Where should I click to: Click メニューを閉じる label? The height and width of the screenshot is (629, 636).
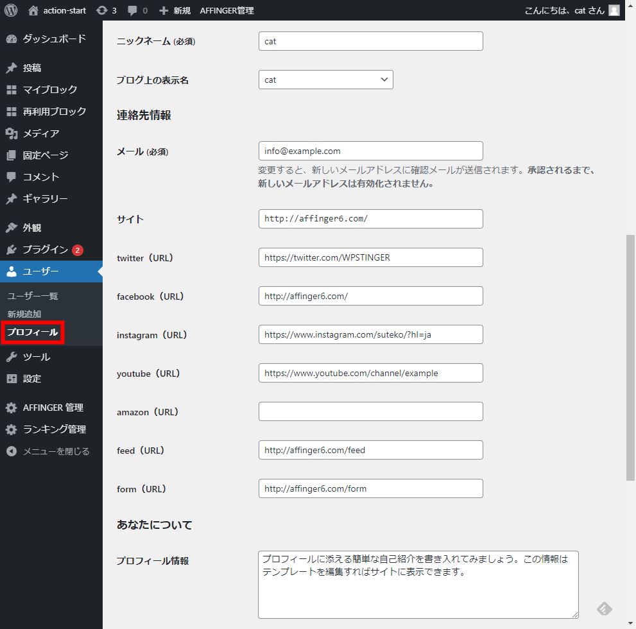coord(56,451)
